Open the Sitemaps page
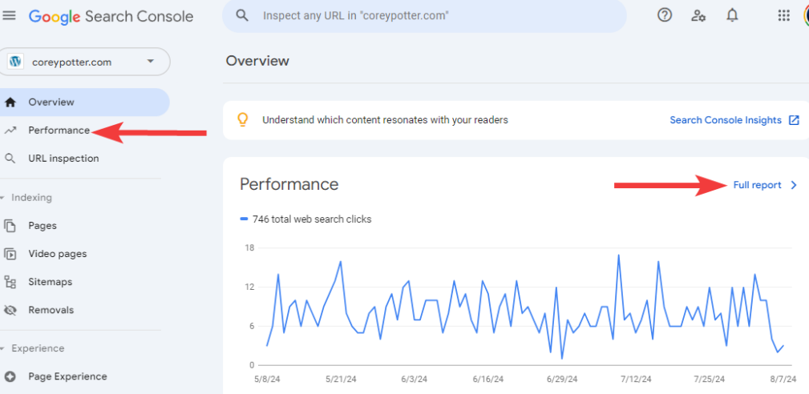 coord(50,282)
